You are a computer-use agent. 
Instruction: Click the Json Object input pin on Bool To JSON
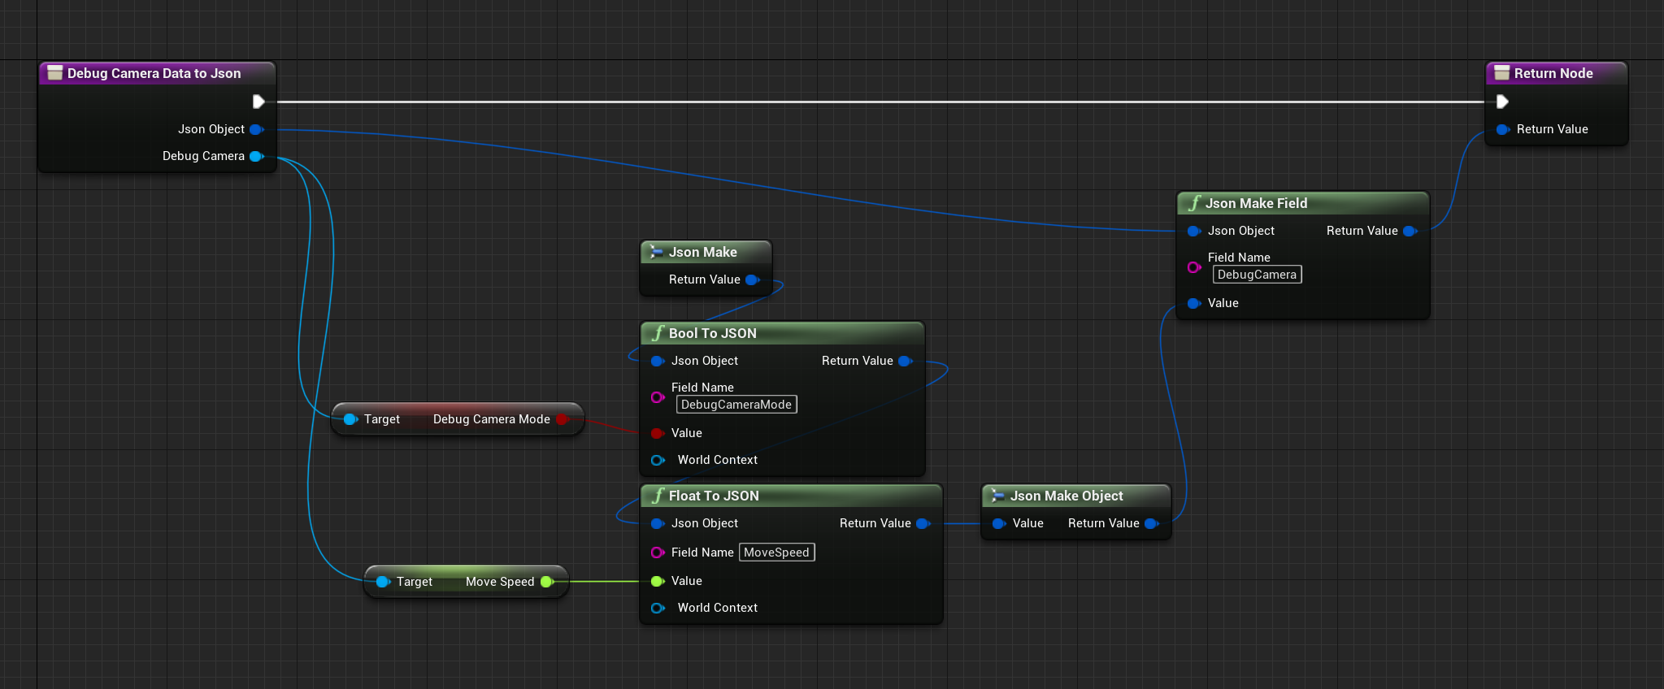coord(658,361)
